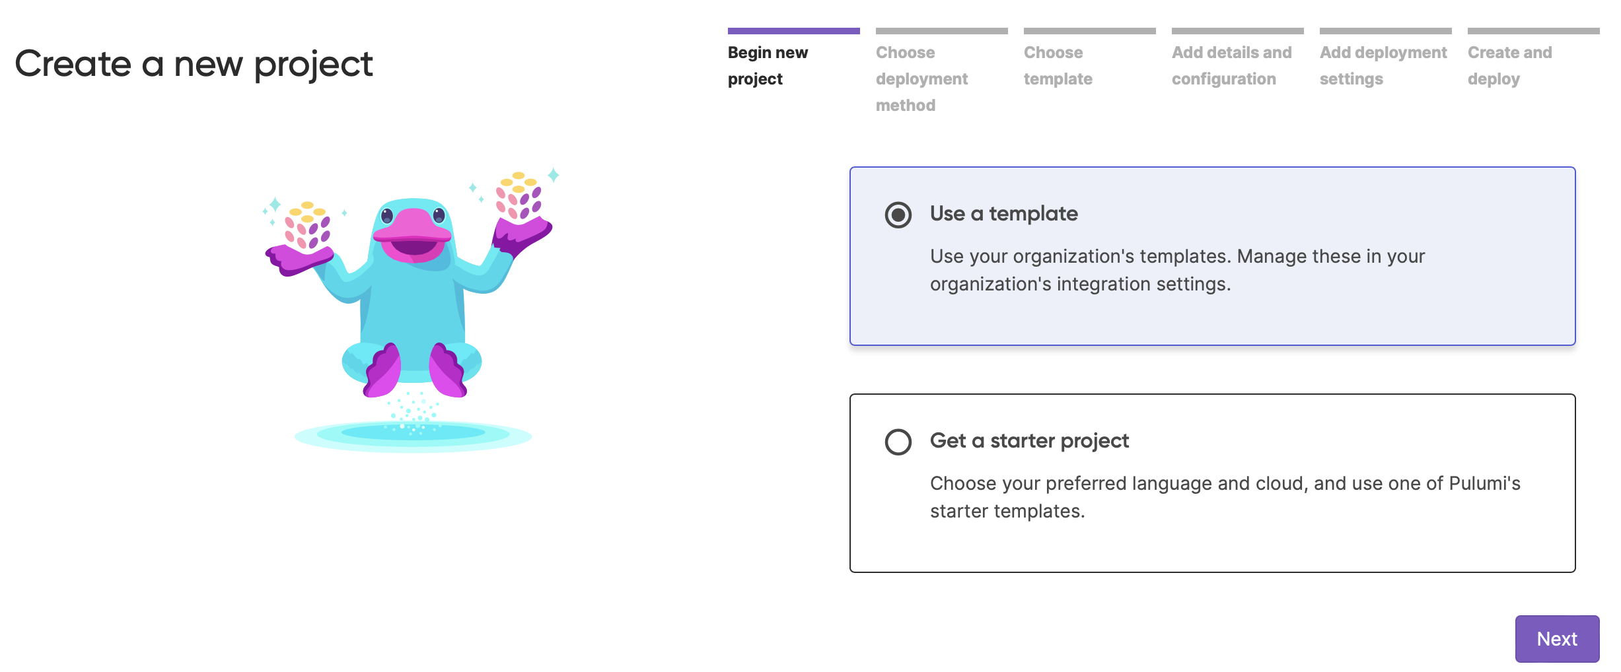
Task: Go to 'Choose template' step
Action: [1058, 65]
